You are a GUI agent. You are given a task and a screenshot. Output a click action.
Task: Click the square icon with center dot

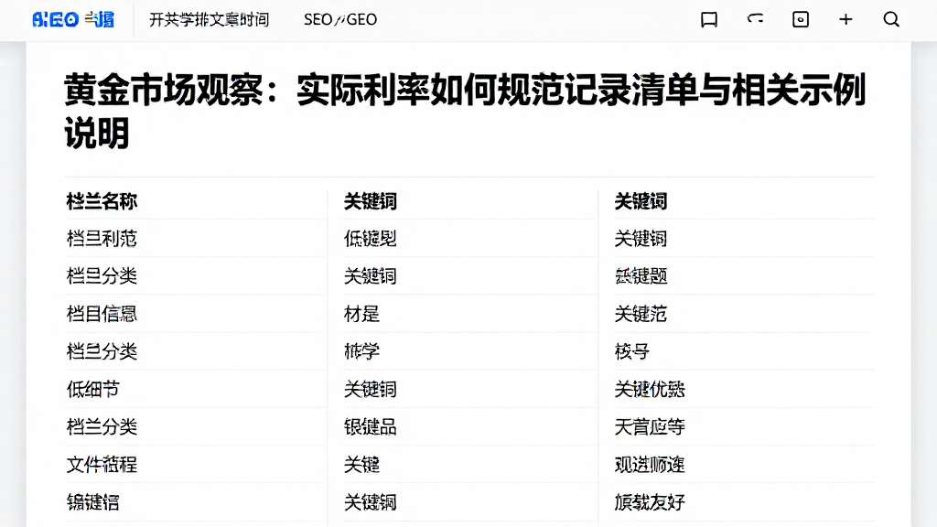point(800,20)
